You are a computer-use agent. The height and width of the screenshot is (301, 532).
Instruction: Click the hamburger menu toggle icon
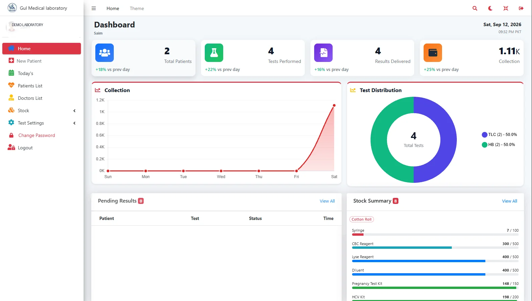coord(94,8)
